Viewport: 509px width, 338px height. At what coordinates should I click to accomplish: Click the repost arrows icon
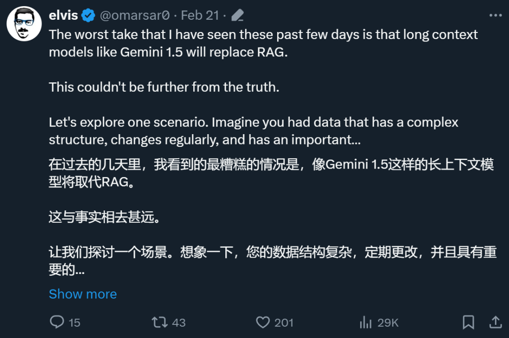pos(159,322)
